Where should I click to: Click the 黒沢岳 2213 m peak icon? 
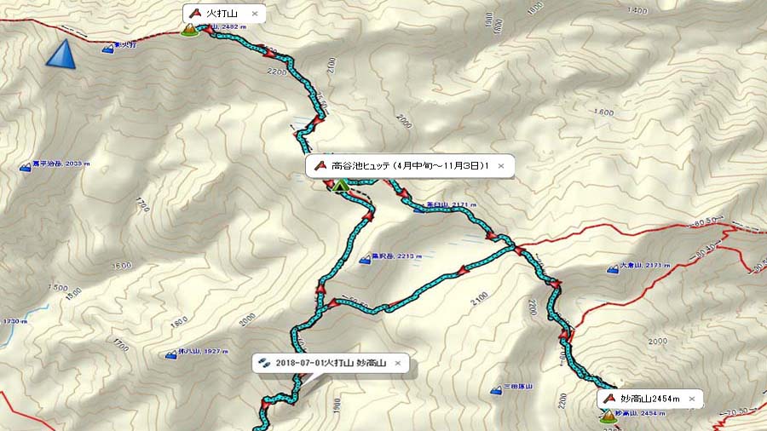365,259
